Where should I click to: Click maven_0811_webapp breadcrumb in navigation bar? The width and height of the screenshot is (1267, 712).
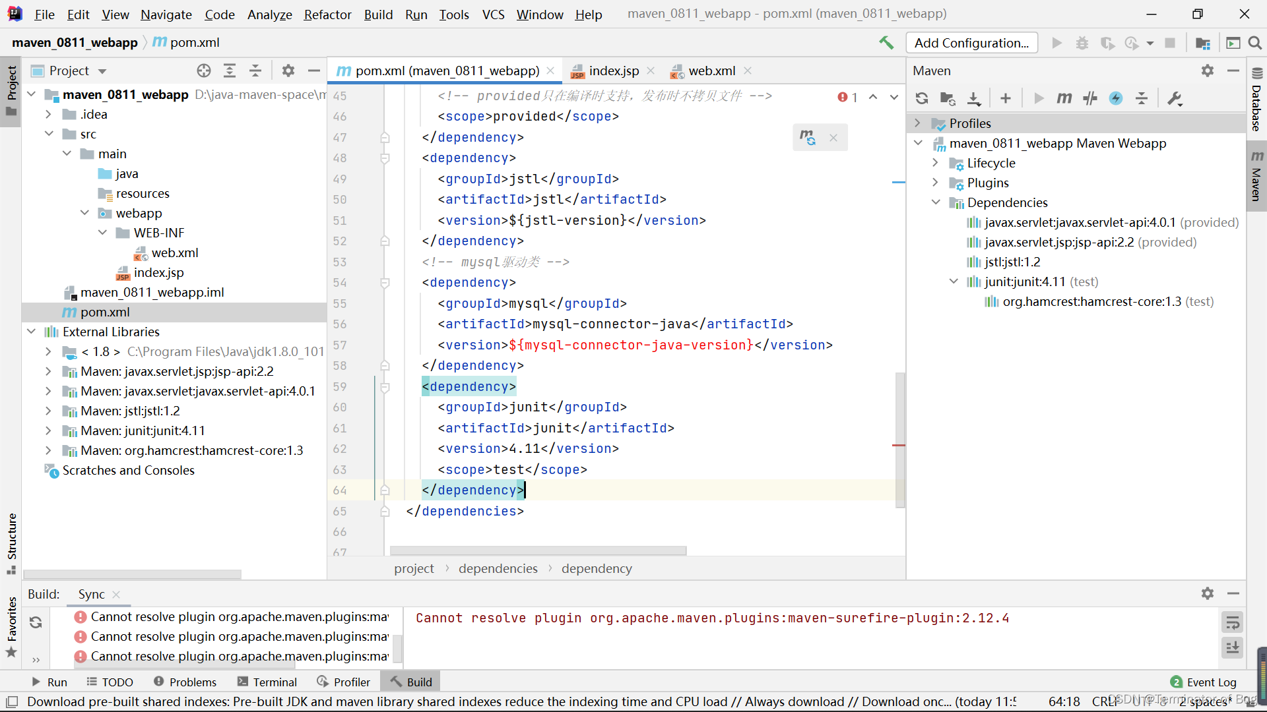tap(75, 42)
